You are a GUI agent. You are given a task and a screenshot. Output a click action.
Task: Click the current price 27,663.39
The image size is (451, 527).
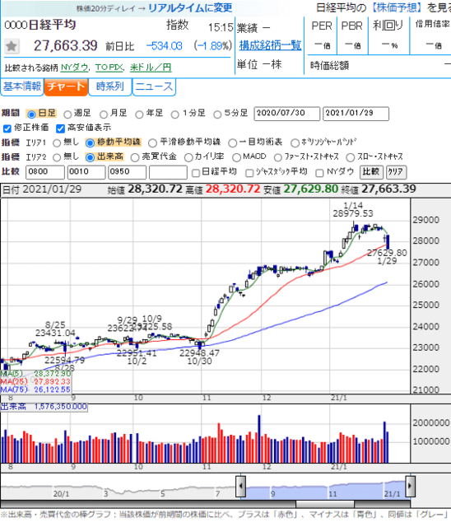(66, 46)
